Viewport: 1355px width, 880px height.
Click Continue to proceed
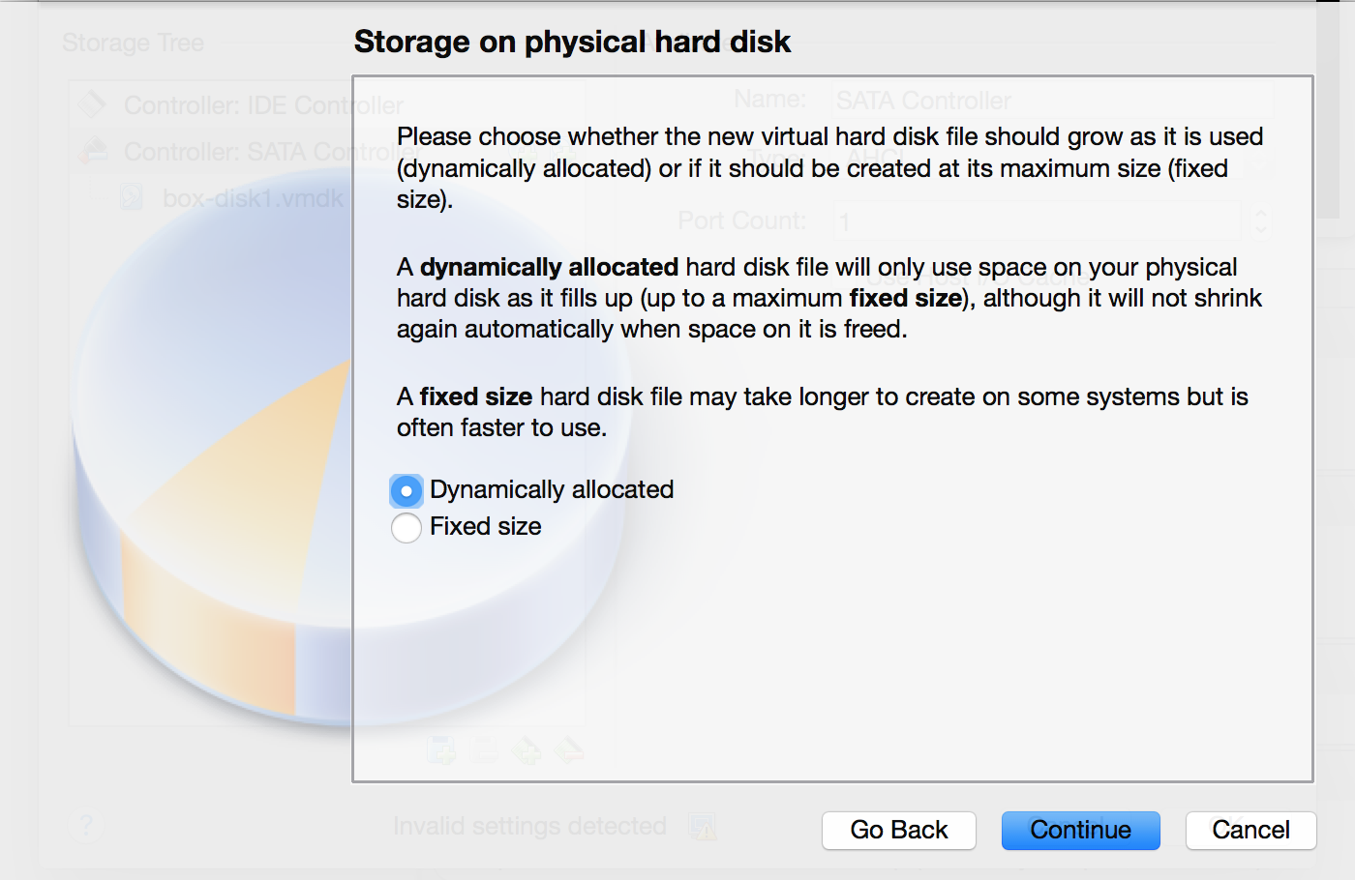pos(1080,831)
